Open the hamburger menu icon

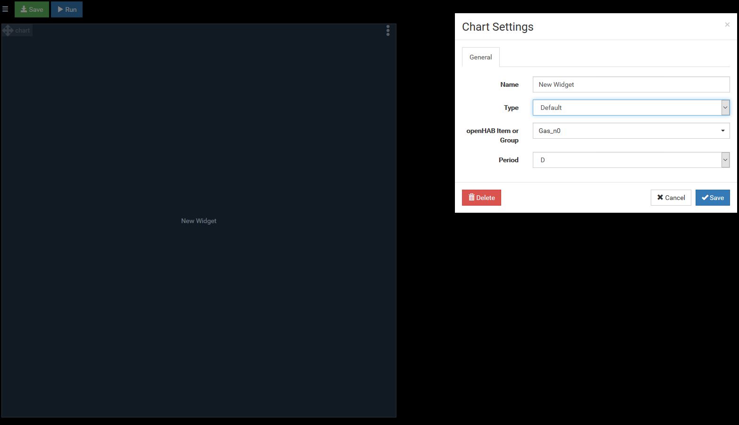click(5, 9)
